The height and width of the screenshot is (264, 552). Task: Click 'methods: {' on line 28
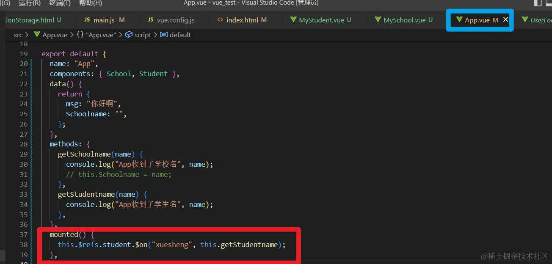click(x=70, y=144)
